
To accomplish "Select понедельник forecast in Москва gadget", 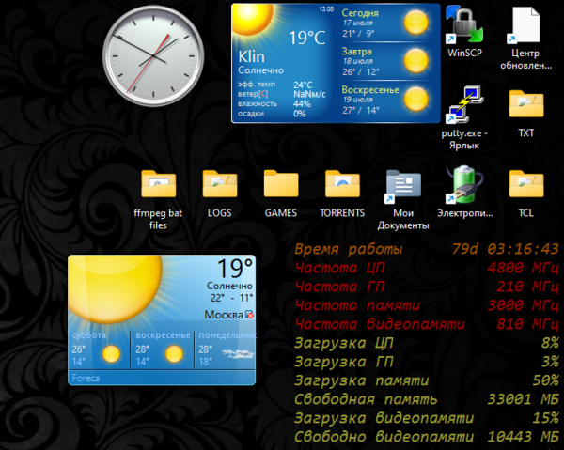I will coord(226,349).
